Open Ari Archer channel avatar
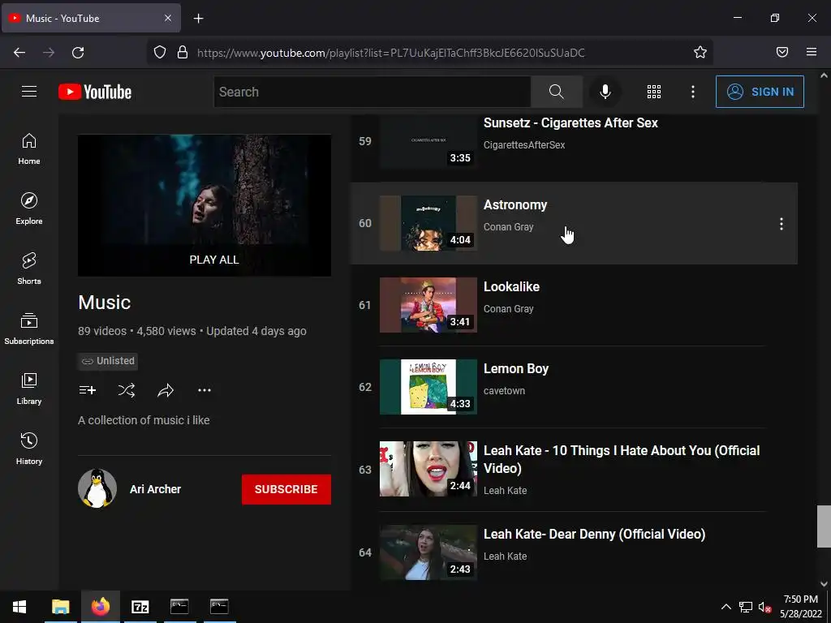Image resolution: width=831 pixels, height=623 pixels. [97, 488]
